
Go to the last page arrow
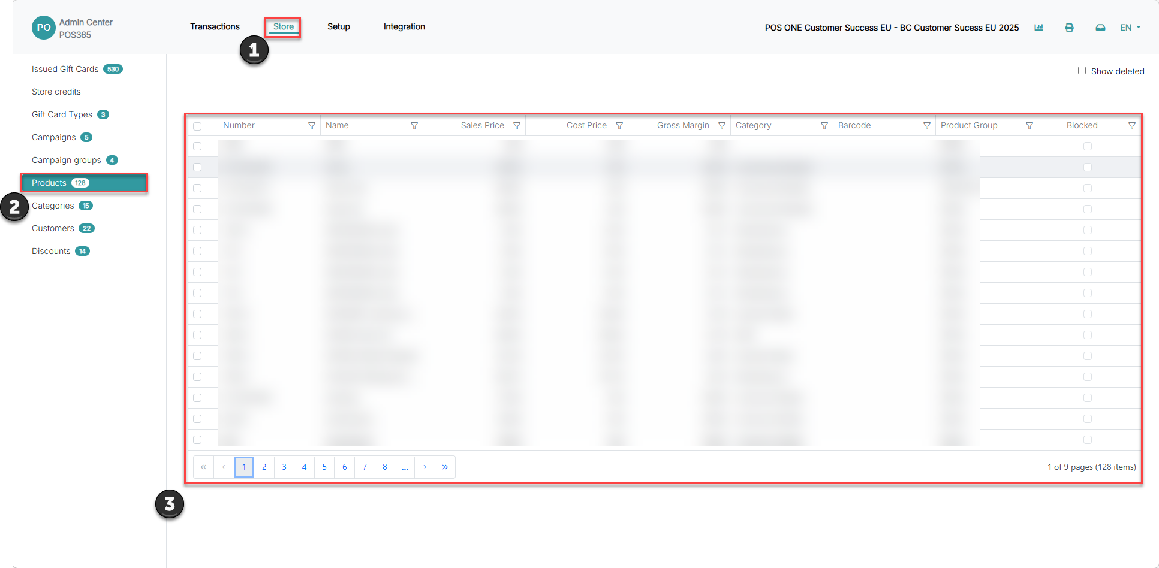(x=445, y=467)
